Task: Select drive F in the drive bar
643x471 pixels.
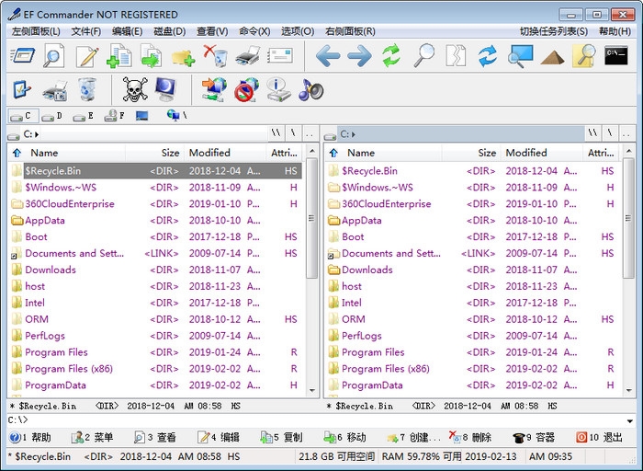Action: click(115, 116)
